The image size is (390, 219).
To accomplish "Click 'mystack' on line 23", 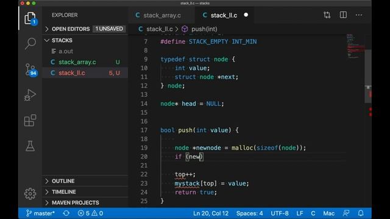I will tap(187, 184).
